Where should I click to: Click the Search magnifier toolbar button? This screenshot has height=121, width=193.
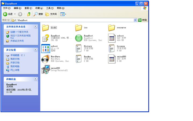pos(38,14)
